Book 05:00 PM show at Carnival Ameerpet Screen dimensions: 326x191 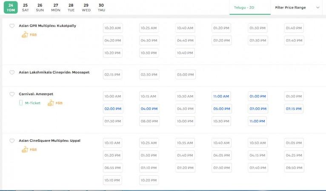[x=222, y=109]
